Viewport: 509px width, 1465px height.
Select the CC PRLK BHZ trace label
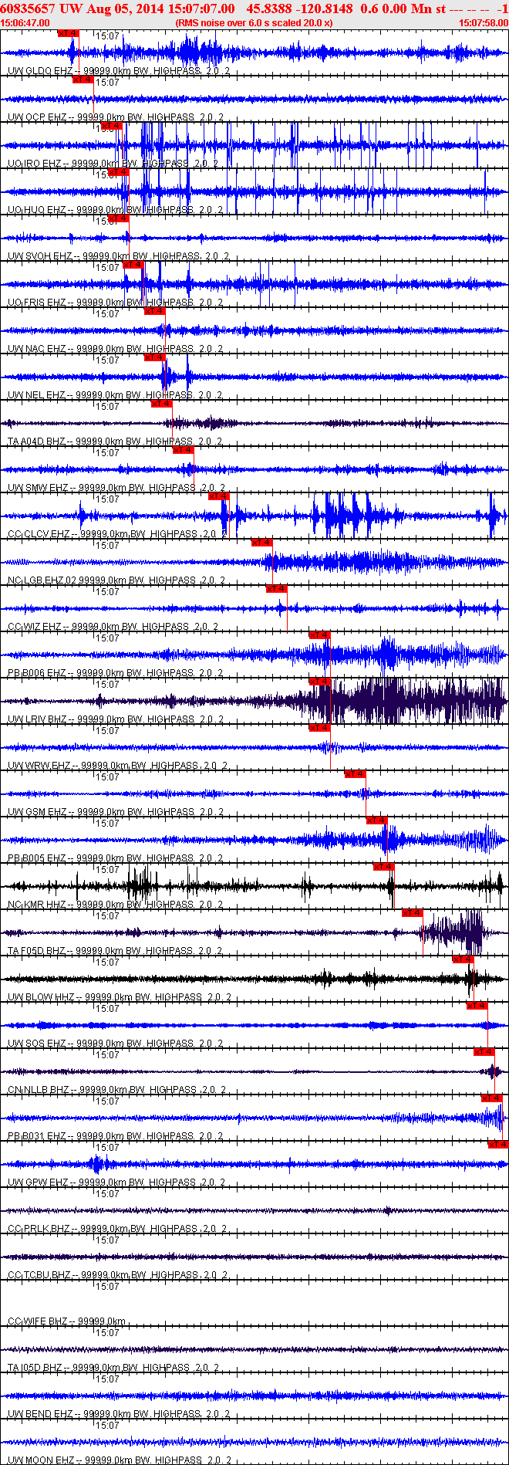tap(117, 1229)
